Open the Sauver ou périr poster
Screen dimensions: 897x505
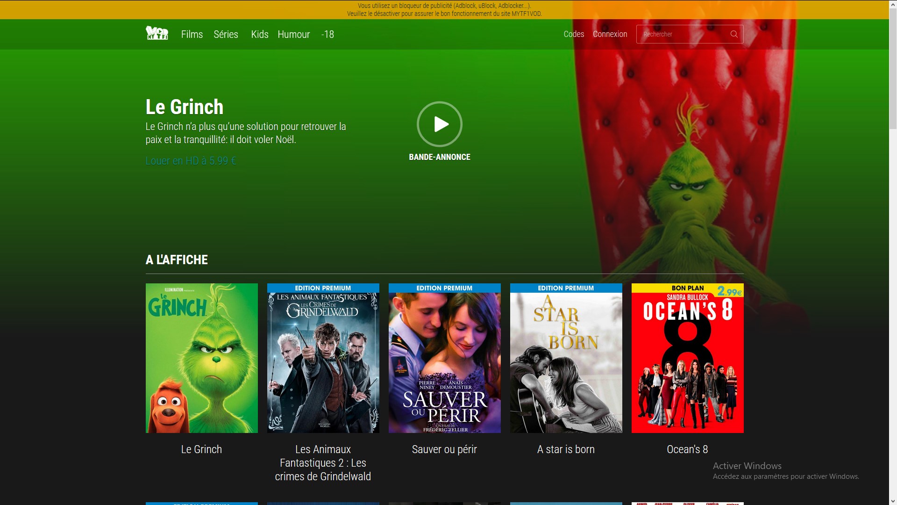444,358
